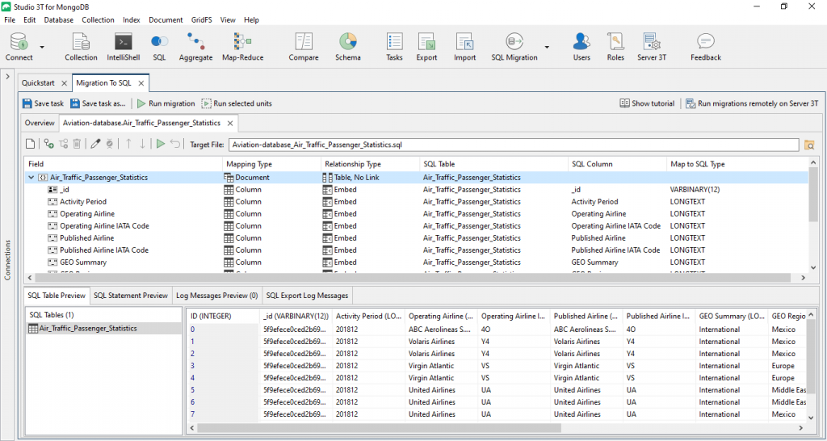Open the GridFS menu
This screenshot has width=827, height=441.
point(200,19)
